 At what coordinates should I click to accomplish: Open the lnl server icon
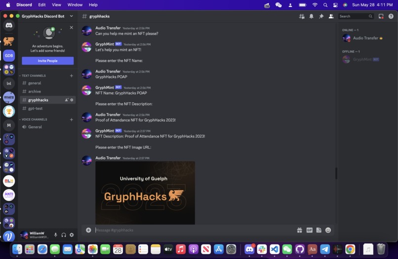[x=9, y=84]
